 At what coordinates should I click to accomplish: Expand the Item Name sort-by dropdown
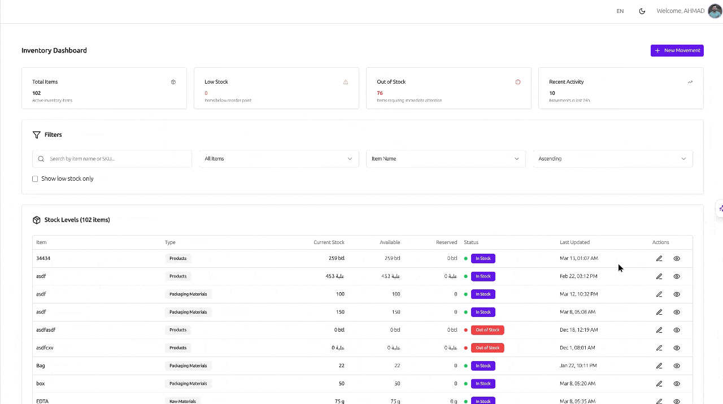445,159
